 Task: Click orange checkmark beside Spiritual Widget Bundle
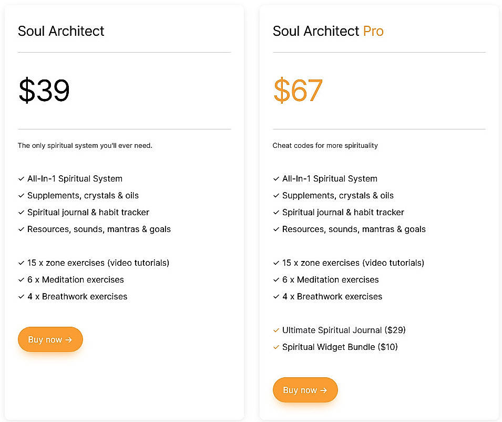point(276,347)
